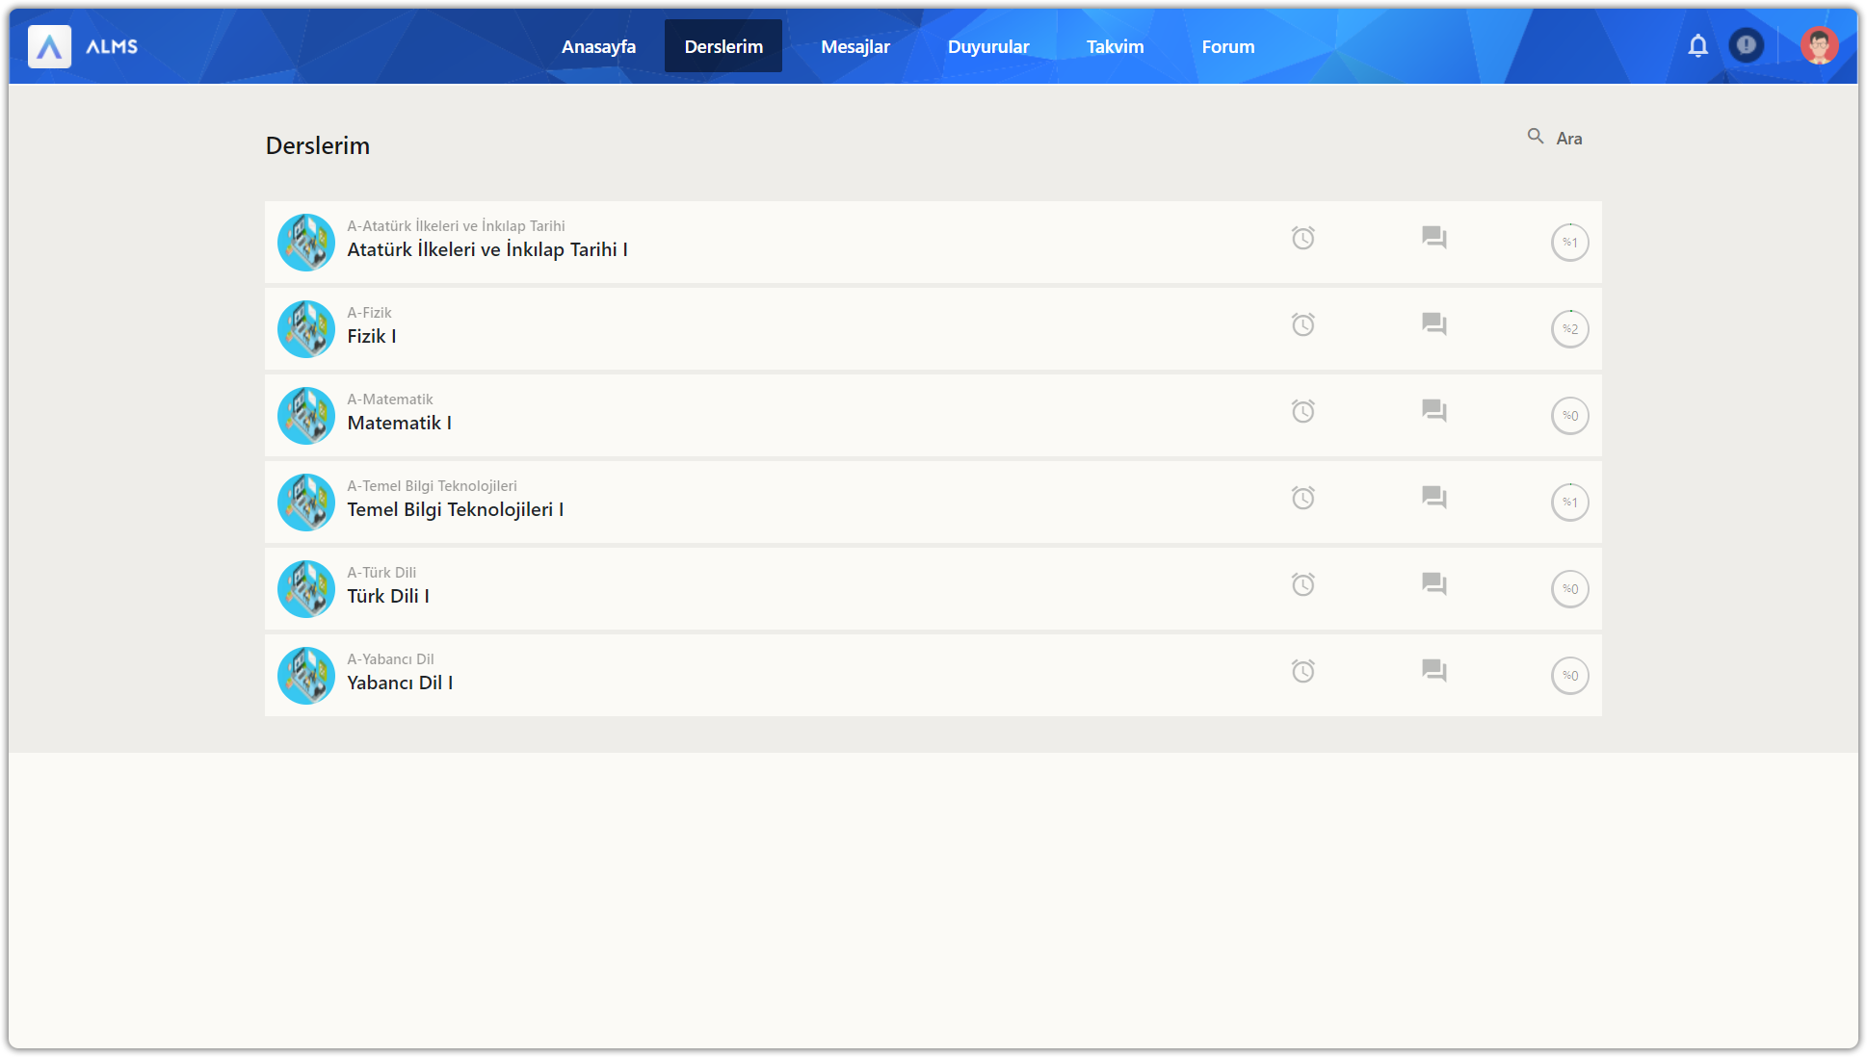Image resolution: width=1867 pixels, height=1057 pixels.
Task: Open the Forum tab
Action: pos(1227,46)
